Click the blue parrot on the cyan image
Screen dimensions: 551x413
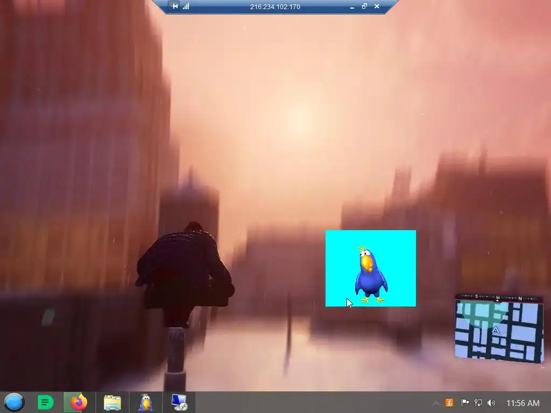(371, 275)
